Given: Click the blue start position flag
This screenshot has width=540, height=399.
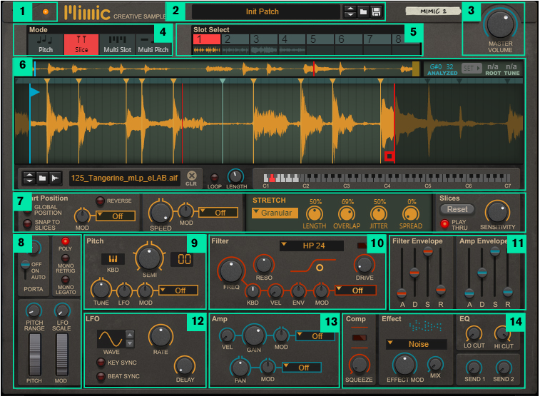Looking at the screenshot, I should pyautogui.click(x=34, y=92).
